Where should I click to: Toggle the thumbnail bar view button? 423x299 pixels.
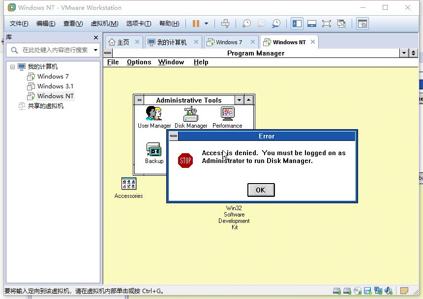312,24
